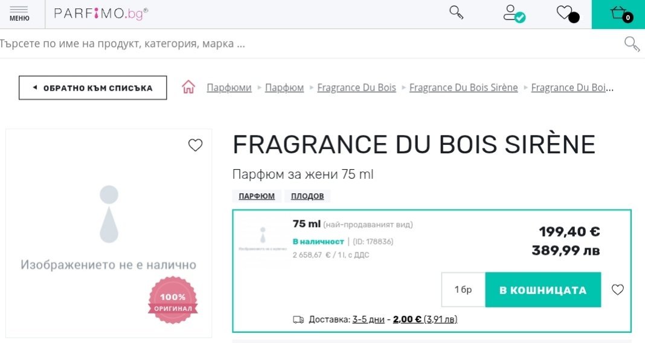Open Fragrance Du Bois Sirène breadcrumb
The width and height of the screenshot is (645, 343).
463,88
